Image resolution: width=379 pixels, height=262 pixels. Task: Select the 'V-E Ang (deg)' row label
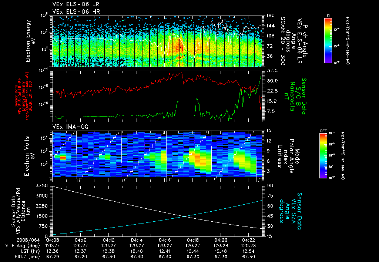tap(22, 246)
